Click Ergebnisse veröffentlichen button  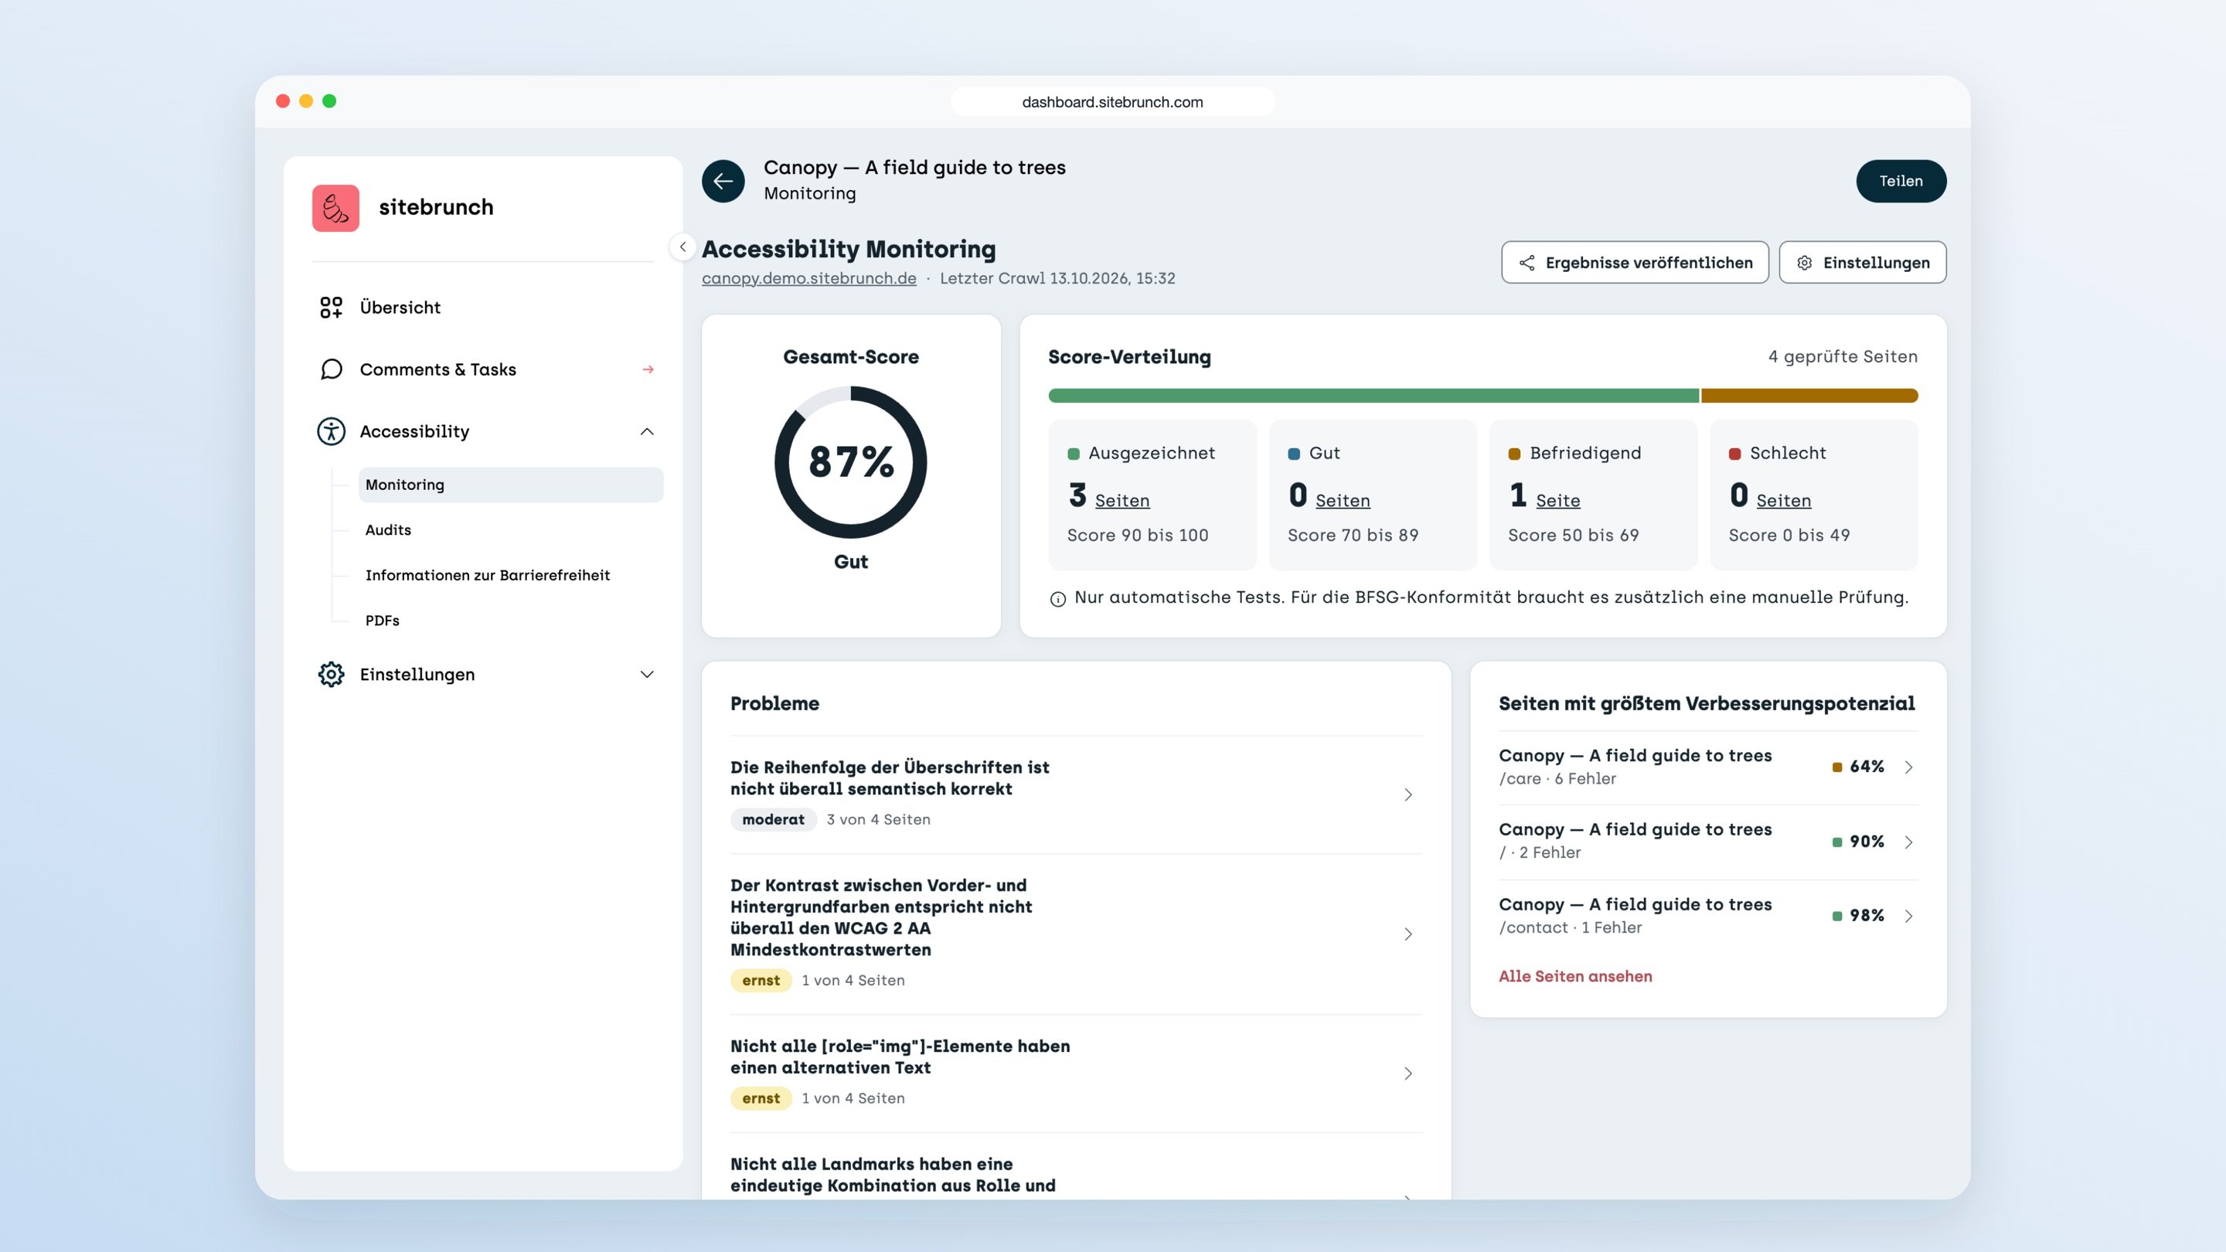click(x=1635, y=263)
